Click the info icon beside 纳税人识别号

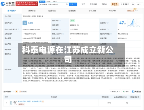pyautogui.click(x=63, y=34)
